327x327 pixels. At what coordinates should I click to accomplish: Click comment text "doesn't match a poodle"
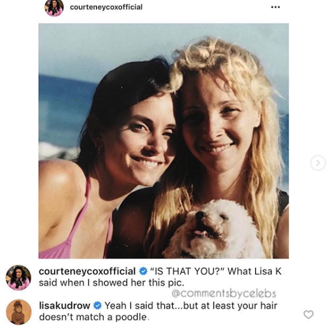click(x=93, y=317)
